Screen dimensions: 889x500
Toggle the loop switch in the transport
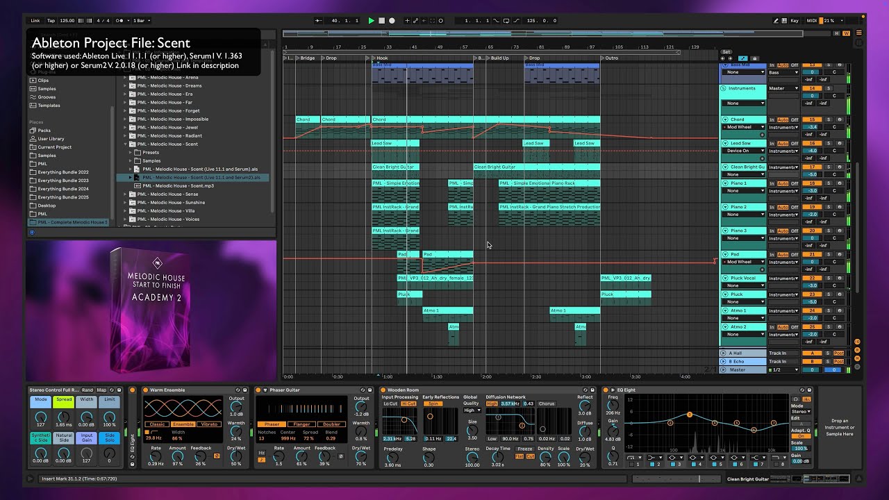click(x=506, y=21)
